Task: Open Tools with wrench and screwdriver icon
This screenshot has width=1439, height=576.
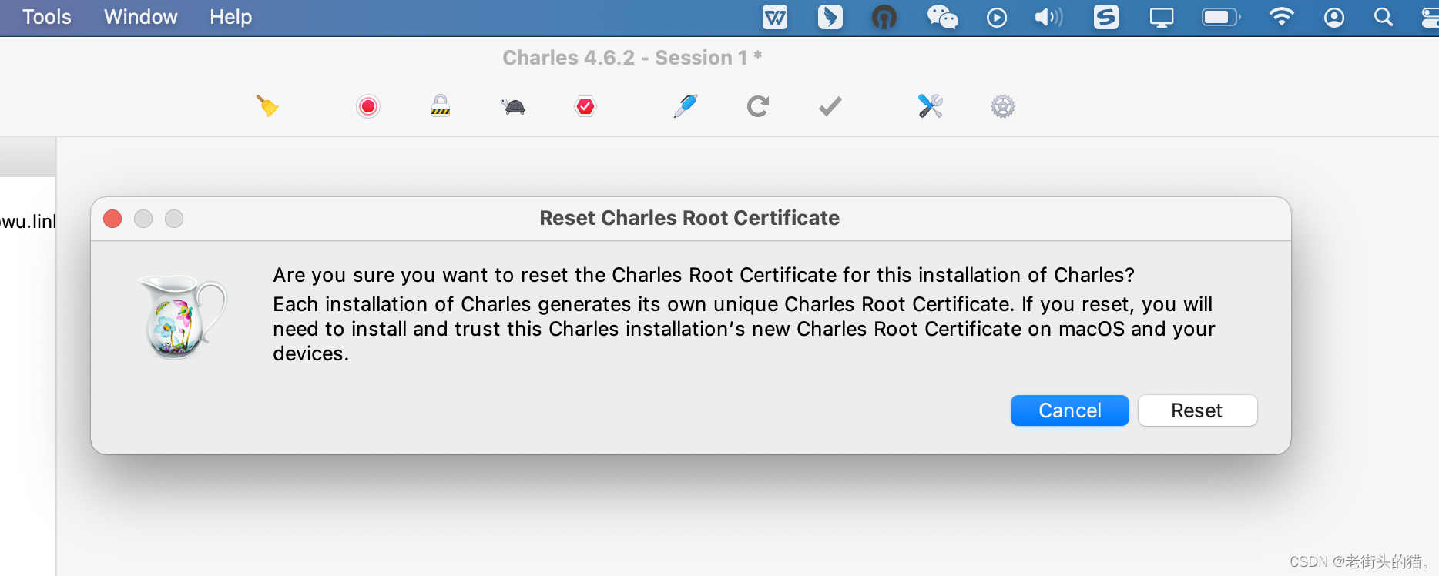Action: coord(931,105)
